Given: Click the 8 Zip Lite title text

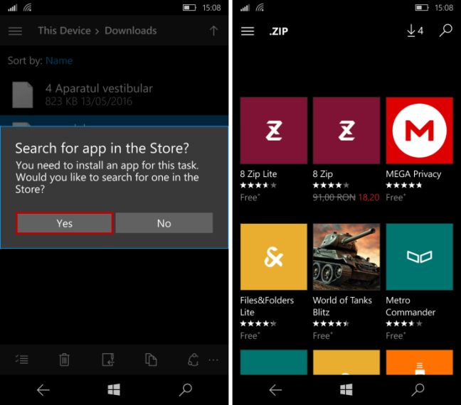Looking at the screenshot, I should [258, 174].
